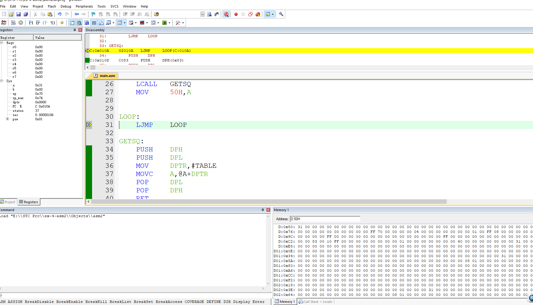The height and width of the screenshot is (305, 533).
Task: Run to cursor line
Action: coord(52,23)
